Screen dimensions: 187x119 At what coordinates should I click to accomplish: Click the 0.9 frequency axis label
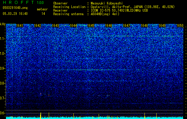[2, 68]
